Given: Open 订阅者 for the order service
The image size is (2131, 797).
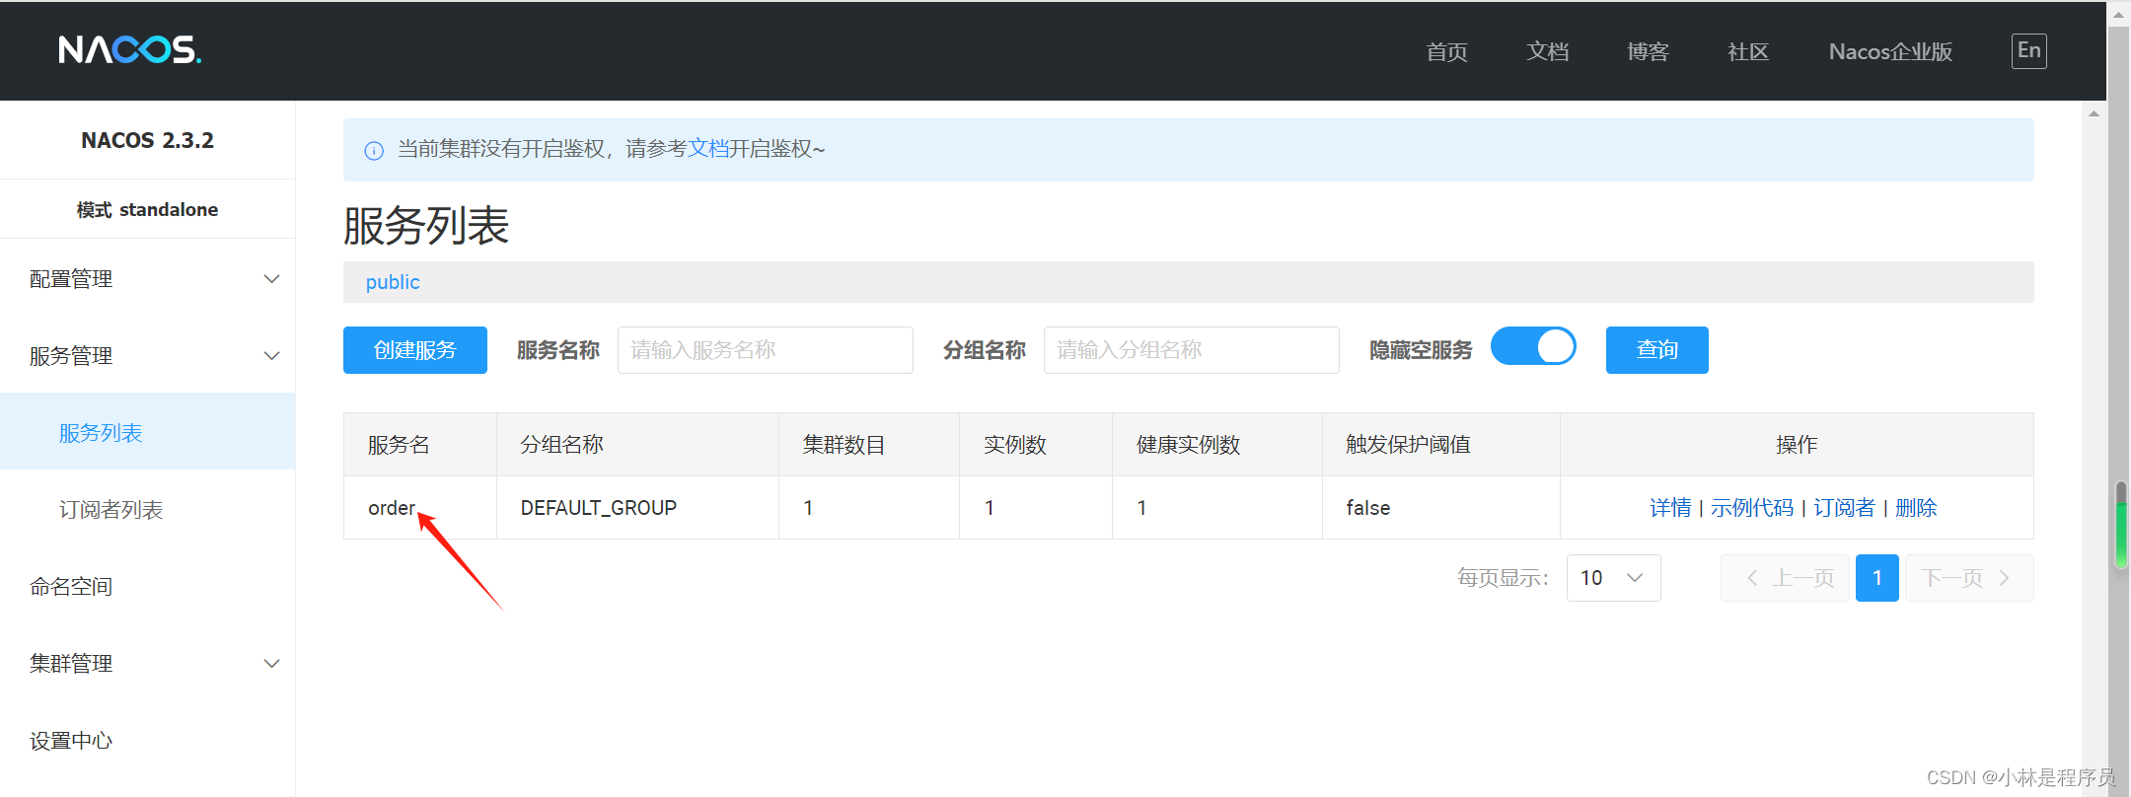Looking at the screenshot, I should [x=1844, y=508].
